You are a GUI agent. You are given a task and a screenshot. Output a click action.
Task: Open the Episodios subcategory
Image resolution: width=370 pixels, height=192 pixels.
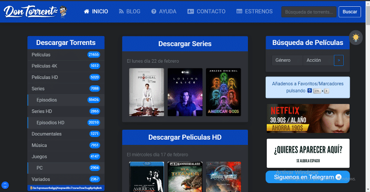tap(66, 100)
